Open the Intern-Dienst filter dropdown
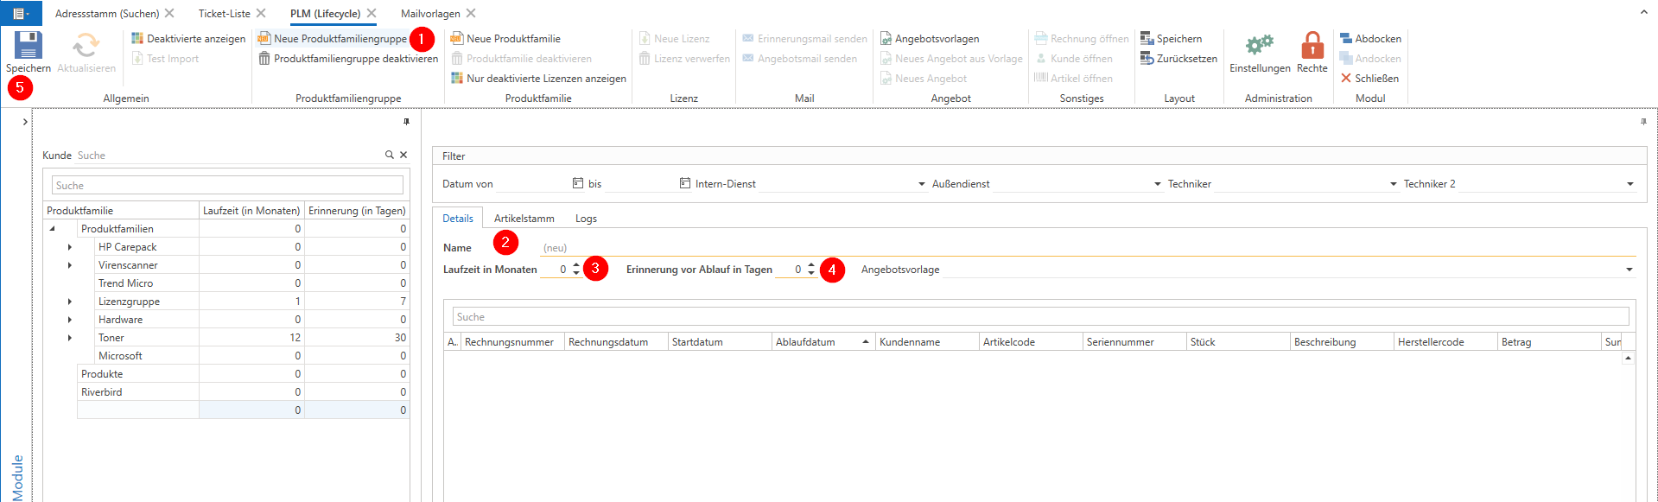 tap(921, 184)
